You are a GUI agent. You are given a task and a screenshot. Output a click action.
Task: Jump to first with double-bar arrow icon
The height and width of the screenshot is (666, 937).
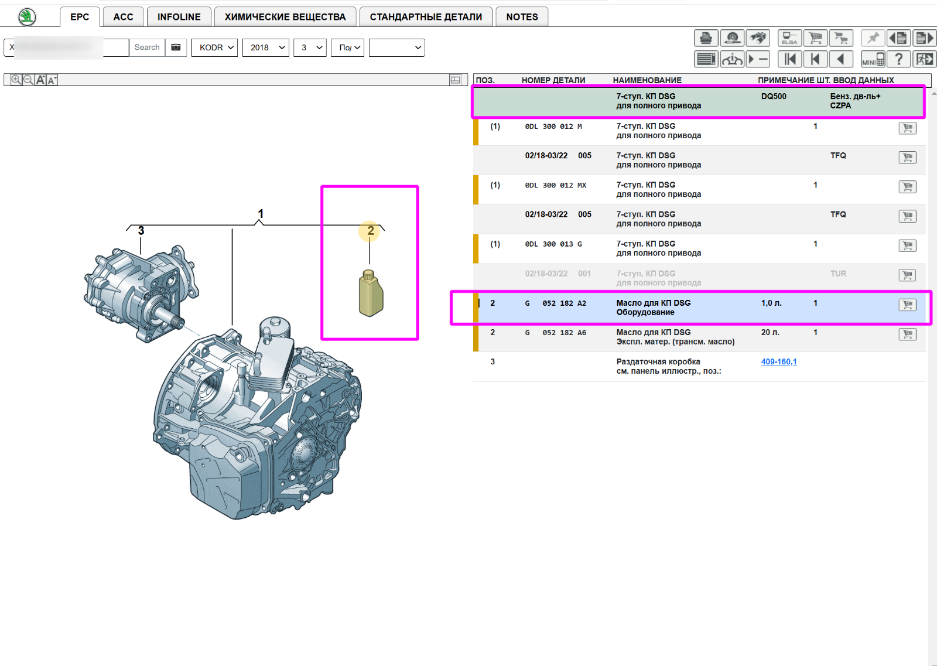(789, 59)
